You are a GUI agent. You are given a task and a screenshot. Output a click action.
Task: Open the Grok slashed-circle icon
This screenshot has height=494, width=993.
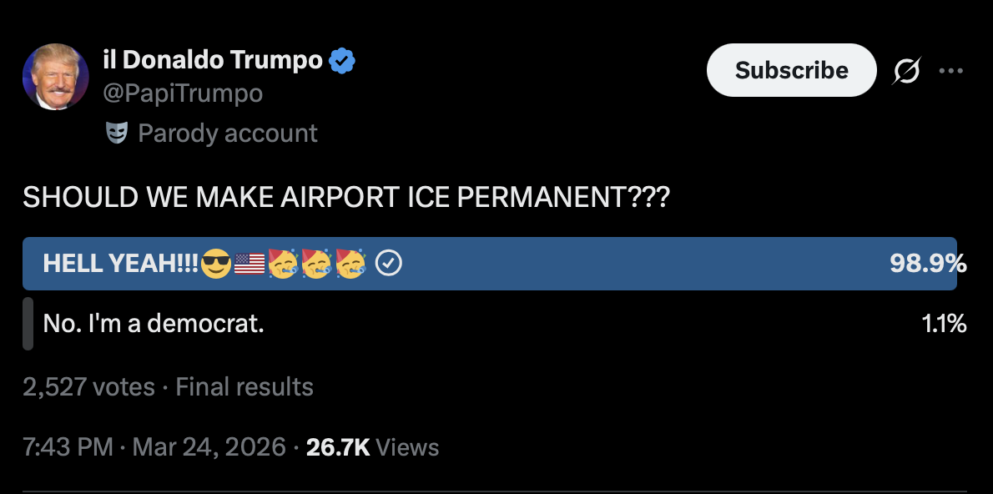[x=905, y=73]
